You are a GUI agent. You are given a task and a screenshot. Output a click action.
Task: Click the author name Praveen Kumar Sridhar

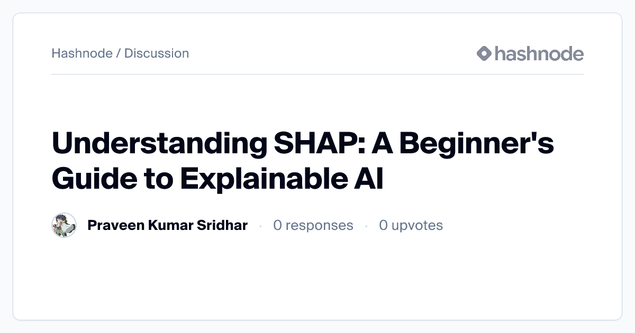click(x=167, y=226)
